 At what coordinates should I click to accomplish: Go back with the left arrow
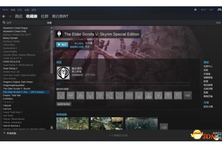pos(4,16)
